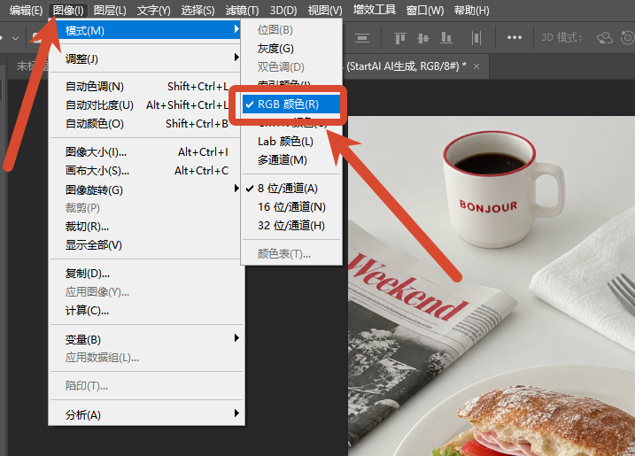Screen dimensions: 635x456
Task: Apply 自动颜色(O)
Action: [146, 123]
